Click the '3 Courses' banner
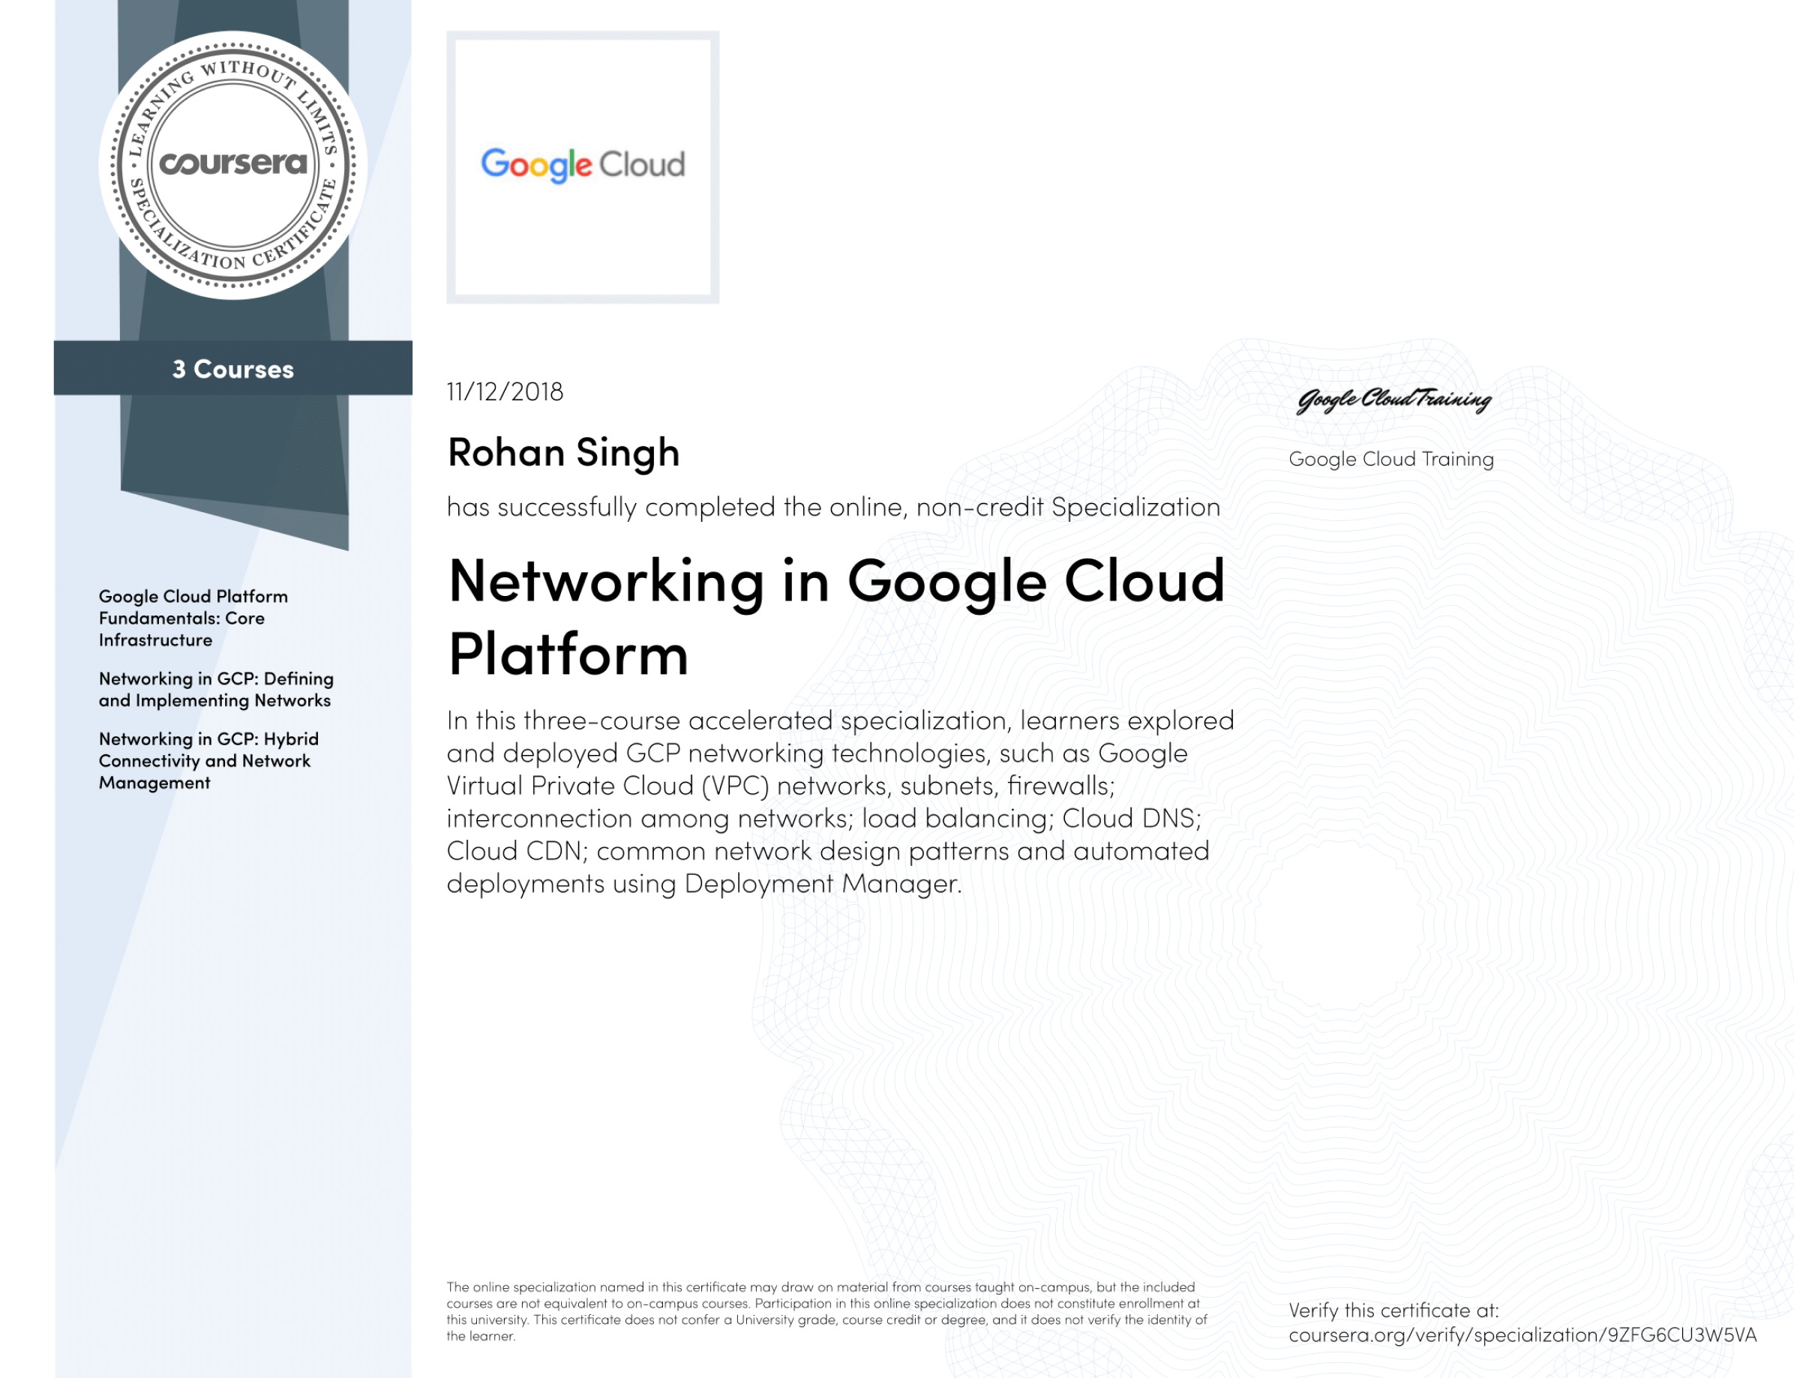Screen dimensions: 1794x1378 click(233, 368)
